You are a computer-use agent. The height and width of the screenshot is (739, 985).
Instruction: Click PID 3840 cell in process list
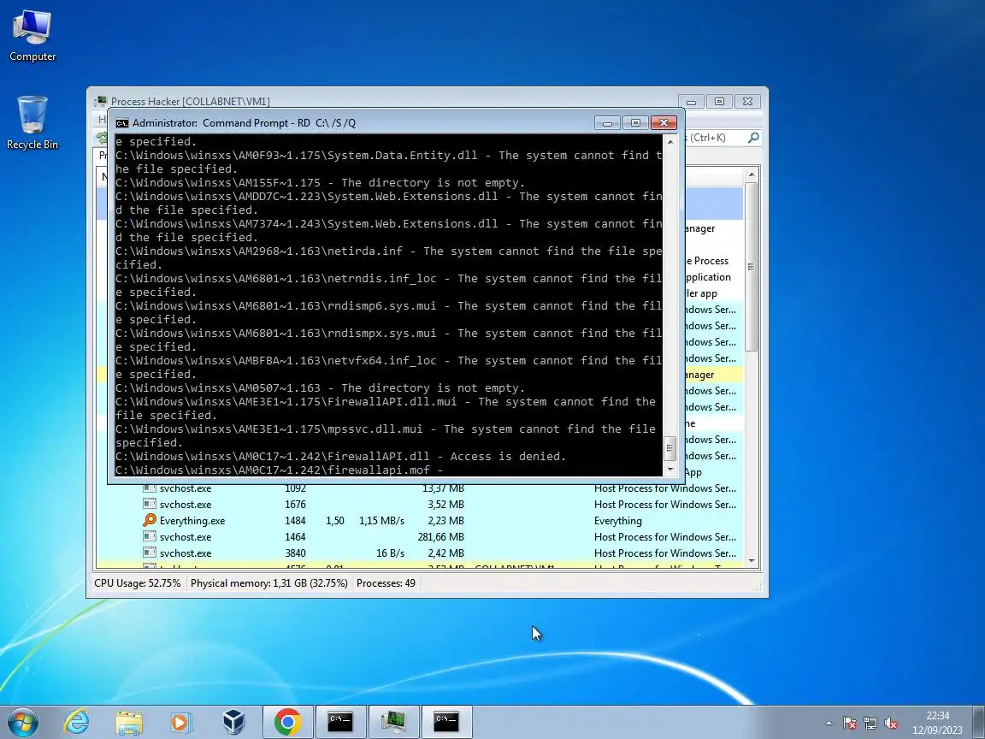click(x=295, y=553)
